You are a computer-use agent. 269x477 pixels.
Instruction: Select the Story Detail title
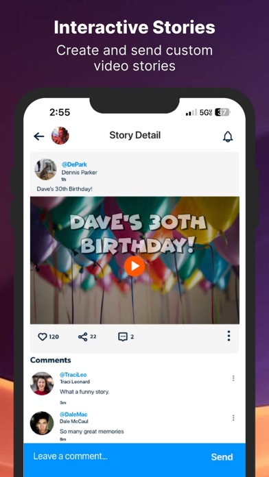point(135,136)
